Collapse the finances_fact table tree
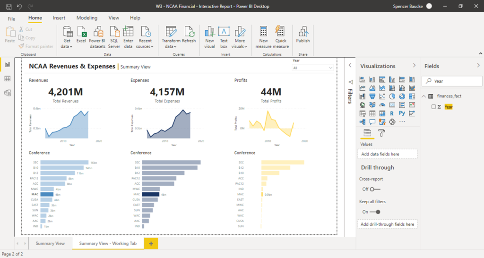484x258 pixels. click(x=423, y=96)
